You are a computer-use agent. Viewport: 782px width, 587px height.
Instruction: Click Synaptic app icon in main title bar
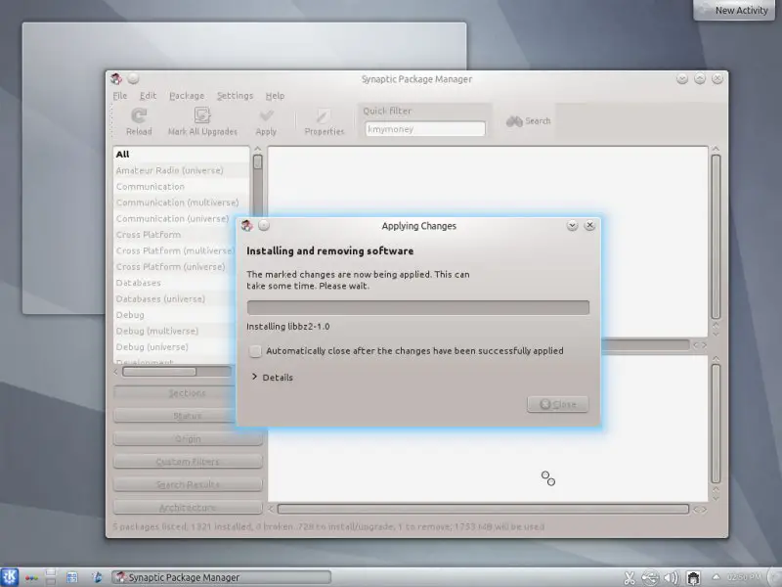click(x=116, y=78)
